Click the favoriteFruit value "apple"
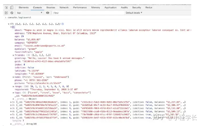Viewport: 202px width, 126px height. (x=38, y=52)
